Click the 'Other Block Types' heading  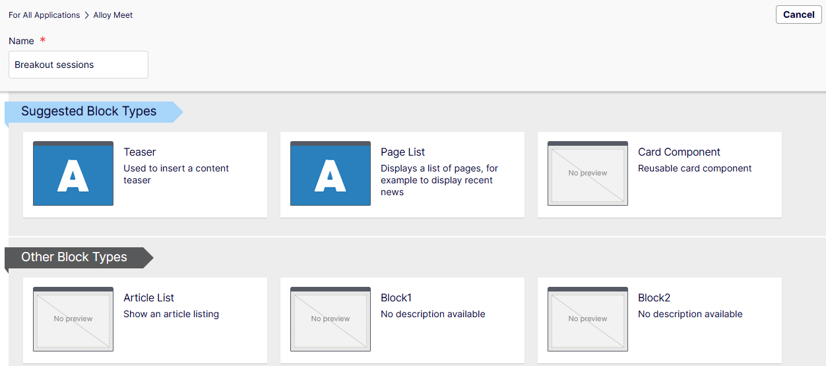pyautogui.click(x=74, y=257)
